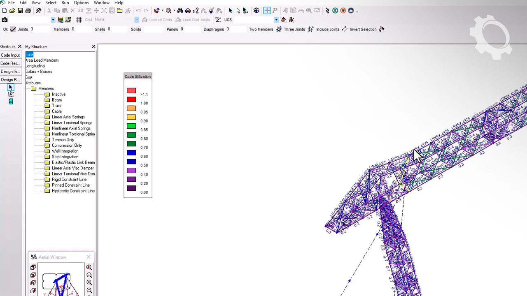The height and width of the screenshot is (296, 527).
Task: Click the Invert Selection icon
Action: pyautogui.click(x=381, y=29)
